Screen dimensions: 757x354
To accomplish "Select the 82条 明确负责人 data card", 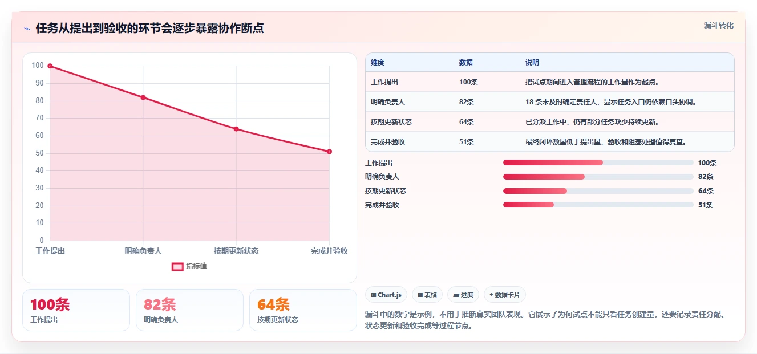I will tap(189, 310).
